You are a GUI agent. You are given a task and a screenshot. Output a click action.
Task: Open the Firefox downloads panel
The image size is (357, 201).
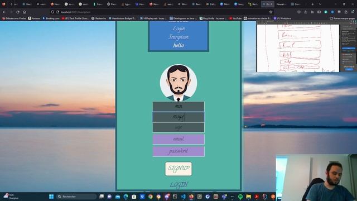click(x=306, y=12)
